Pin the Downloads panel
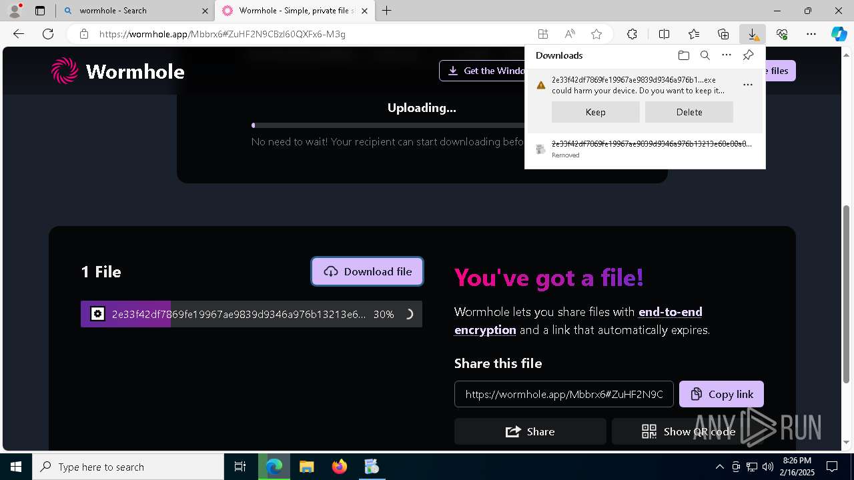 click(x=748, y=55)
